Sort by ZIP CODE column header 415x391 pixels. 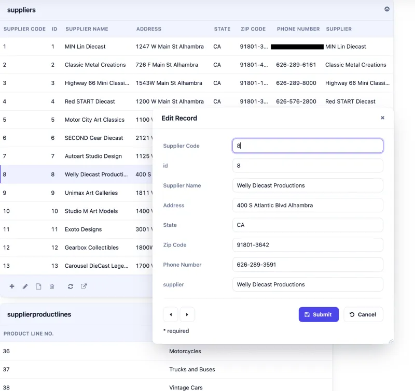[253, 29]
